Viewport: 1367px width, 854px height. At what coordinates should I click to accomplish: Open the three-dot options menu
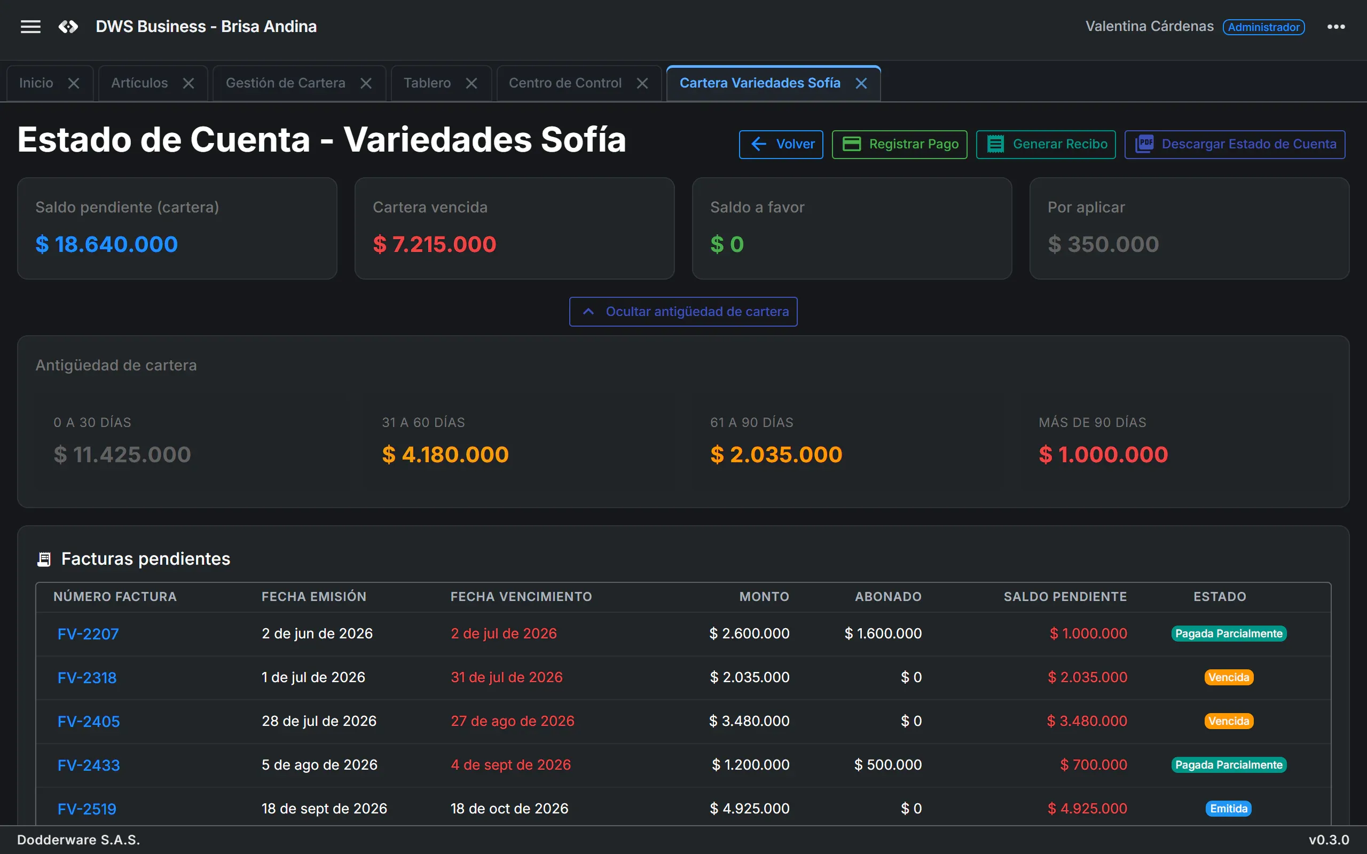1336,27
